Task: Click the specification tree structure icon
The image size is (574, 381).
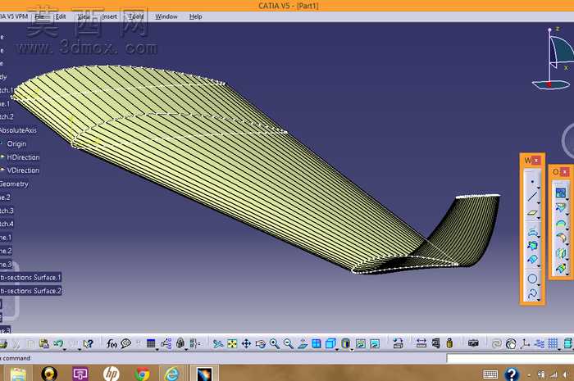Action: (166, 343)
